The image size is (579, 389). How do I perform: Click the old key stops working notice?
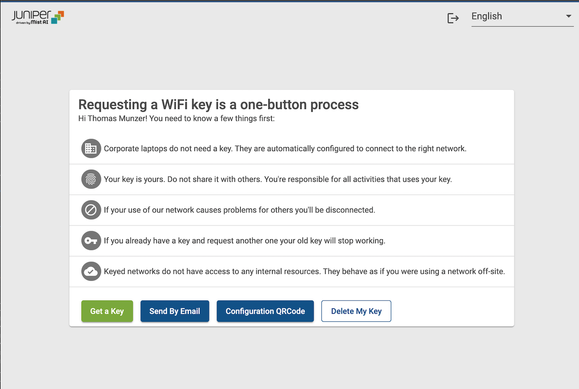coord(245,241)
